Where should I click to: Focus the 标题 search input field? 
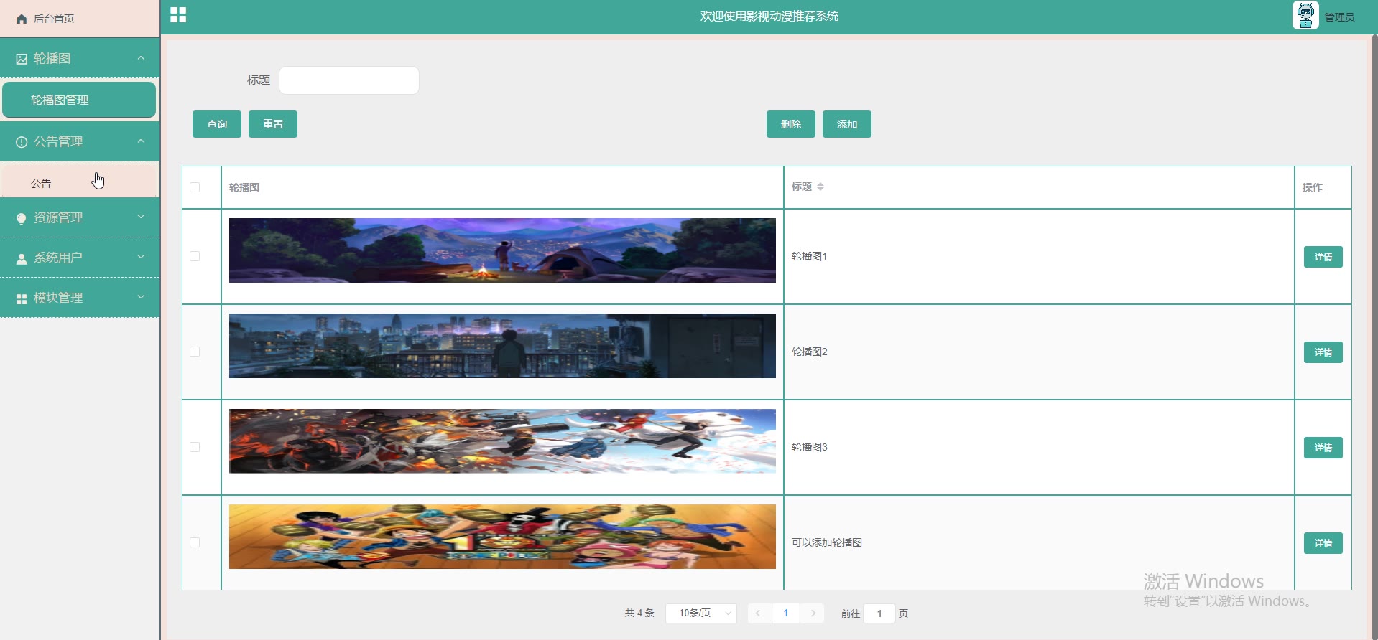(349, 80)
